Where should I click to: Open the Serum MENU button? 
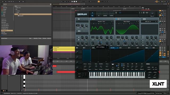147,13
